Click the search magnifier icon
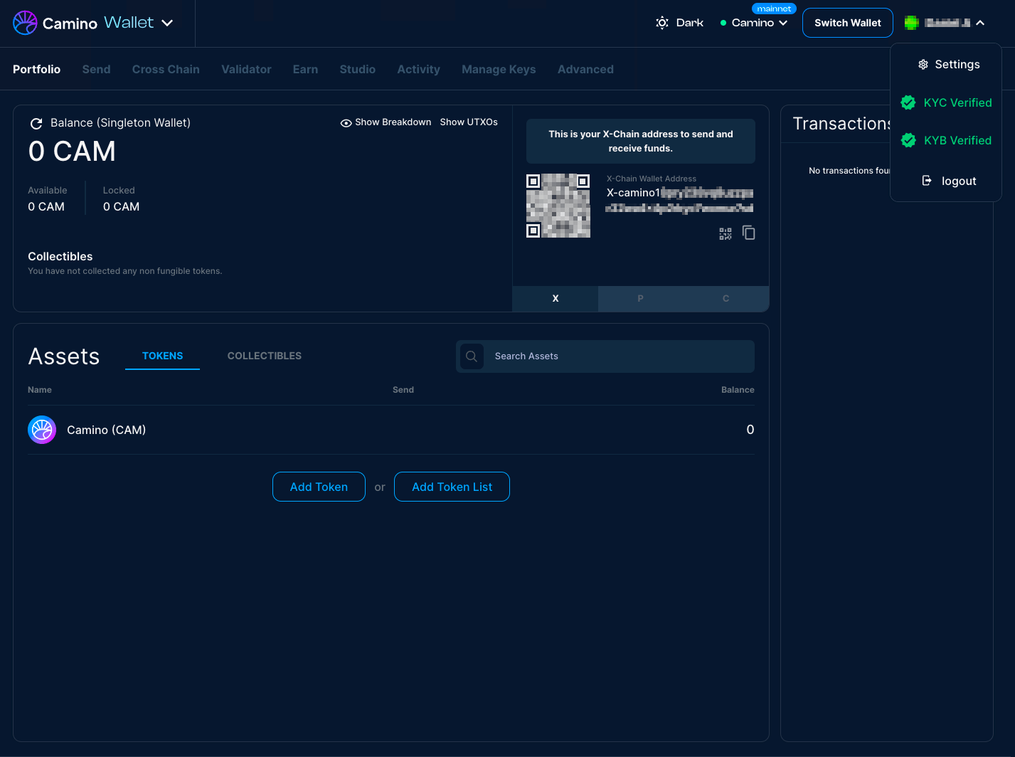The height and width of the screenshot is (757, 1015). [472, 356]
